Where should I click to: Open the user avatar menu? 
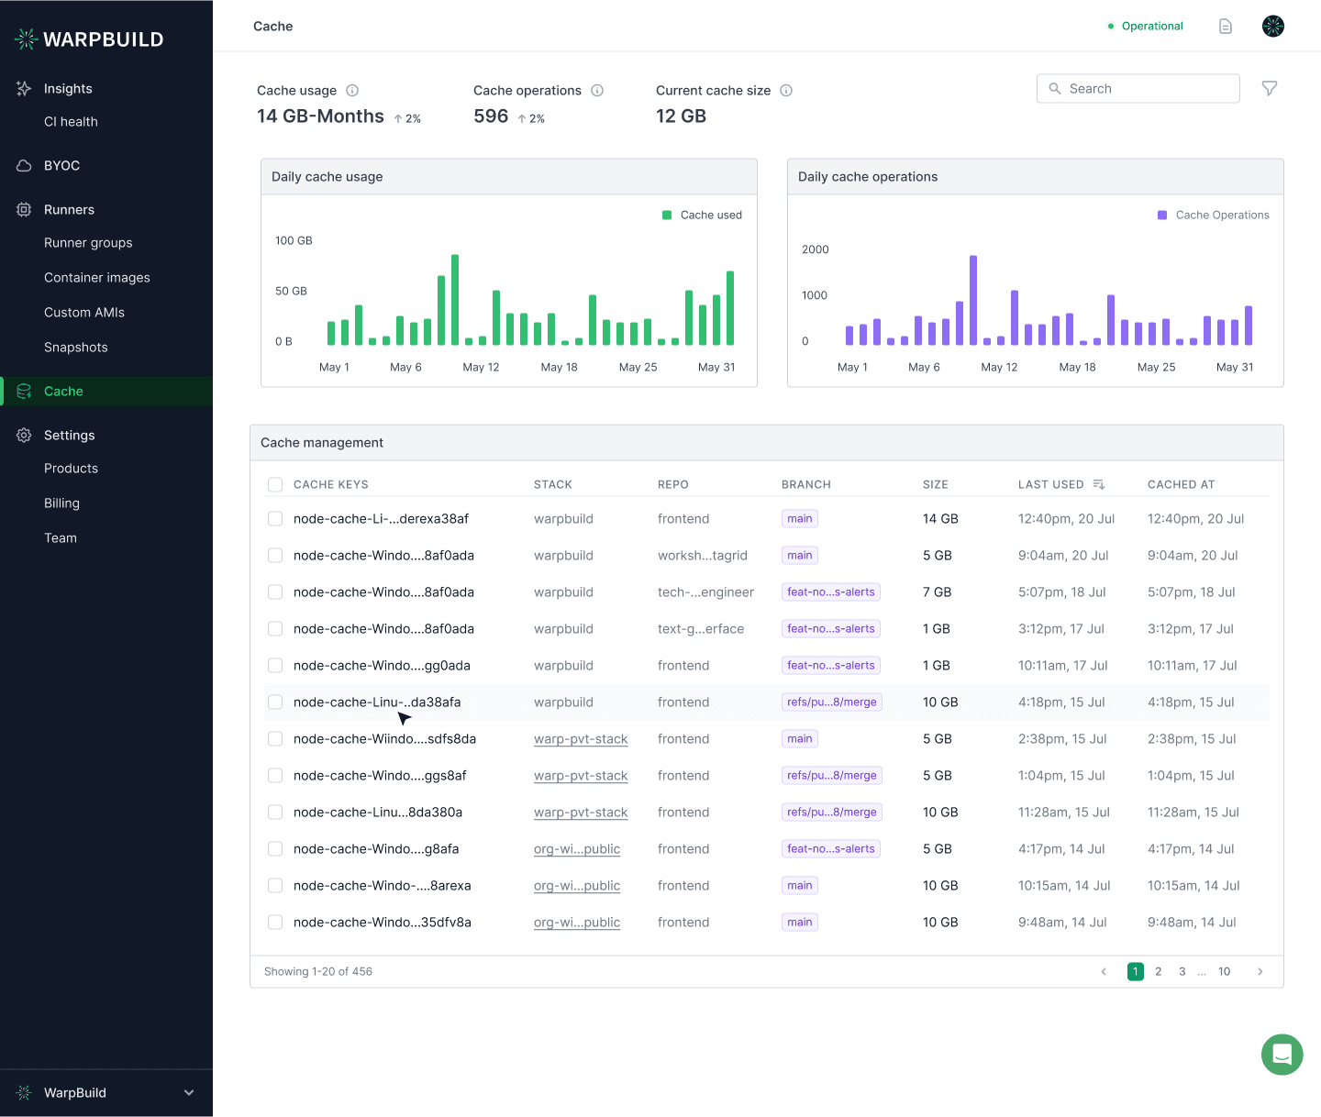click(1272, 27)
